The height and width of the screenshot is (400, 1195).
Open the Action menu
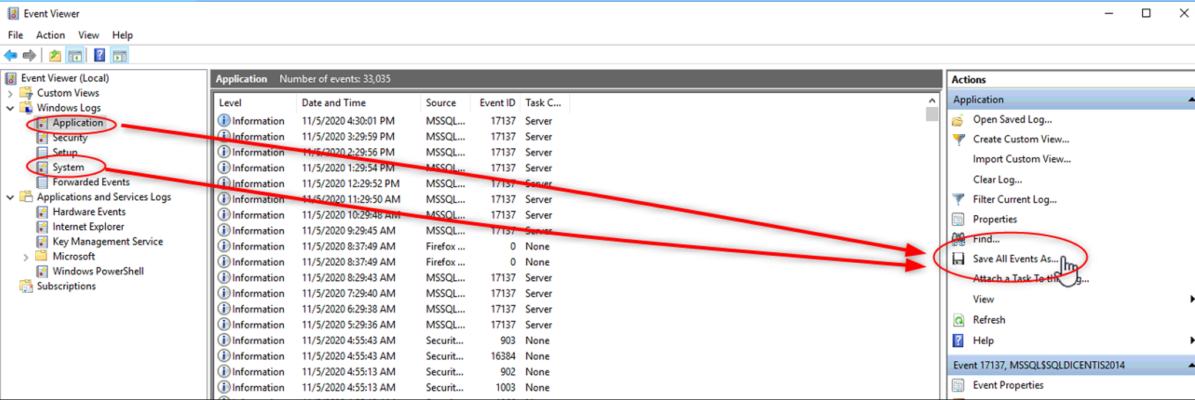51,35
